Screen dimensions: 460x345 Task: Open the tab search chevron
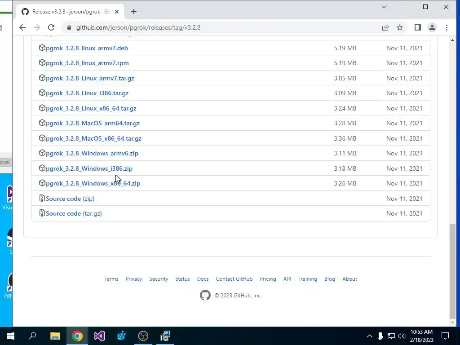[384, 7]
